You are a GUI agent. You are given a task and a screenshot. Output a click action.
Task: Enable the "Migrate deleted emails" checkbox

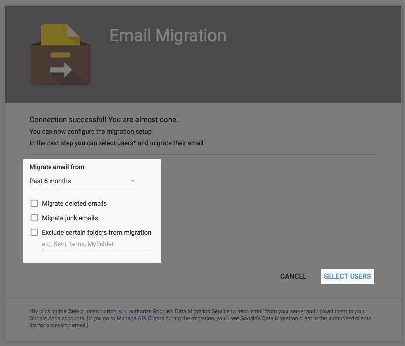coord(34,203)
